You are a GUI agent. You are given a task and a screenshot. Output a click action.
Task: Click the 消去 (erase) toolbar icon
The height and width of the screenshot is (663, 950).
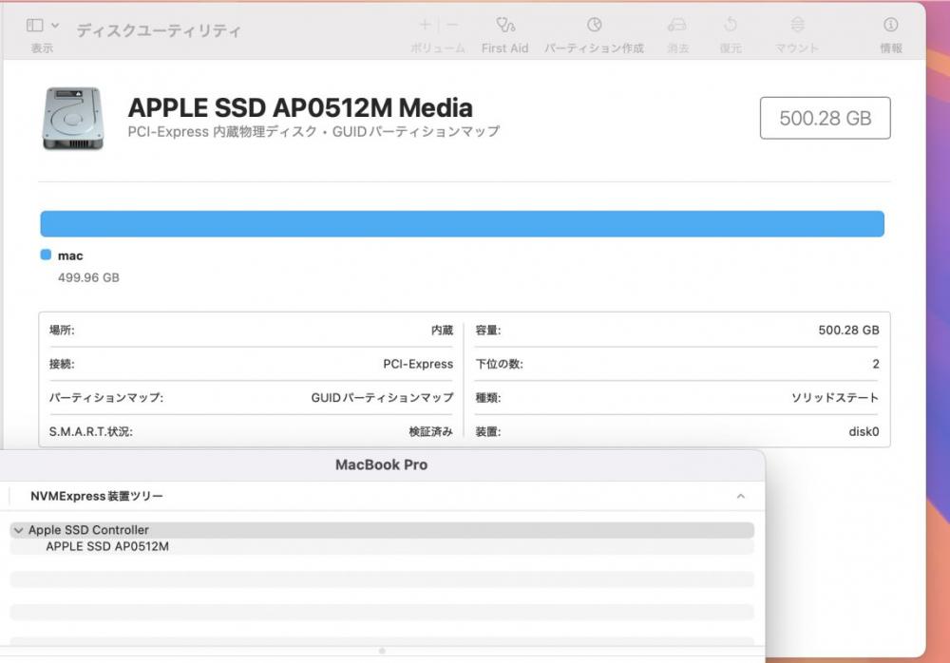point(676,25)
